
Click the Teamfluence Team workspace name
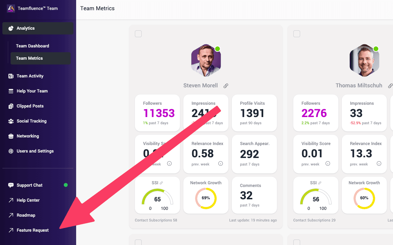38,8
